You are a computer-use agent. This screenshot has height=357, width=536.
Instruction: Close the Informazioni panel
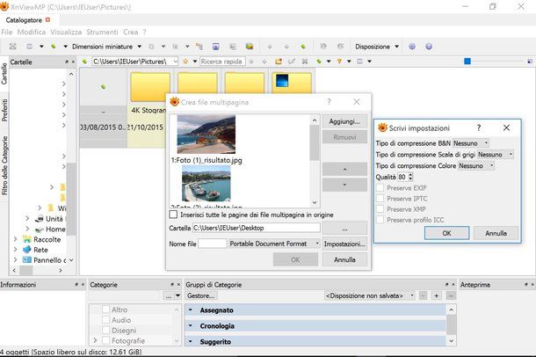point(83,285)
